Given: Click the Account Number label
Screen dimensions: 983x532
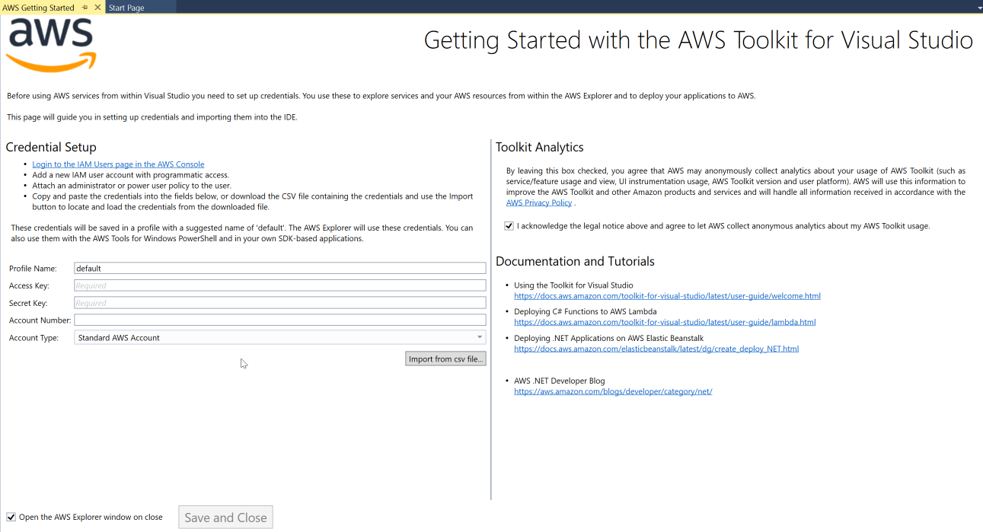Looking at the screenshot, I should (x=40, y=320).
